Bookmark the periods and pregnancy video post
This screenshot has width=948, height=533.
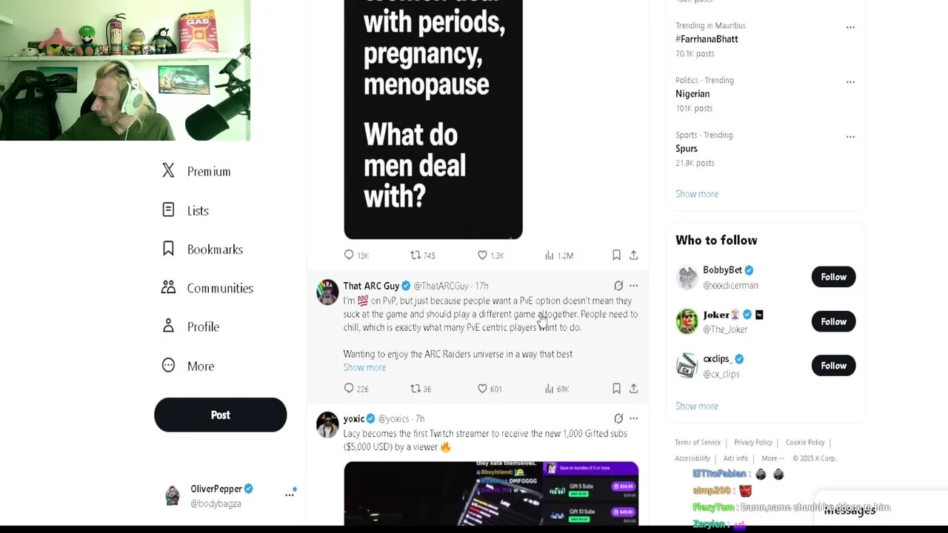(616, 255)
